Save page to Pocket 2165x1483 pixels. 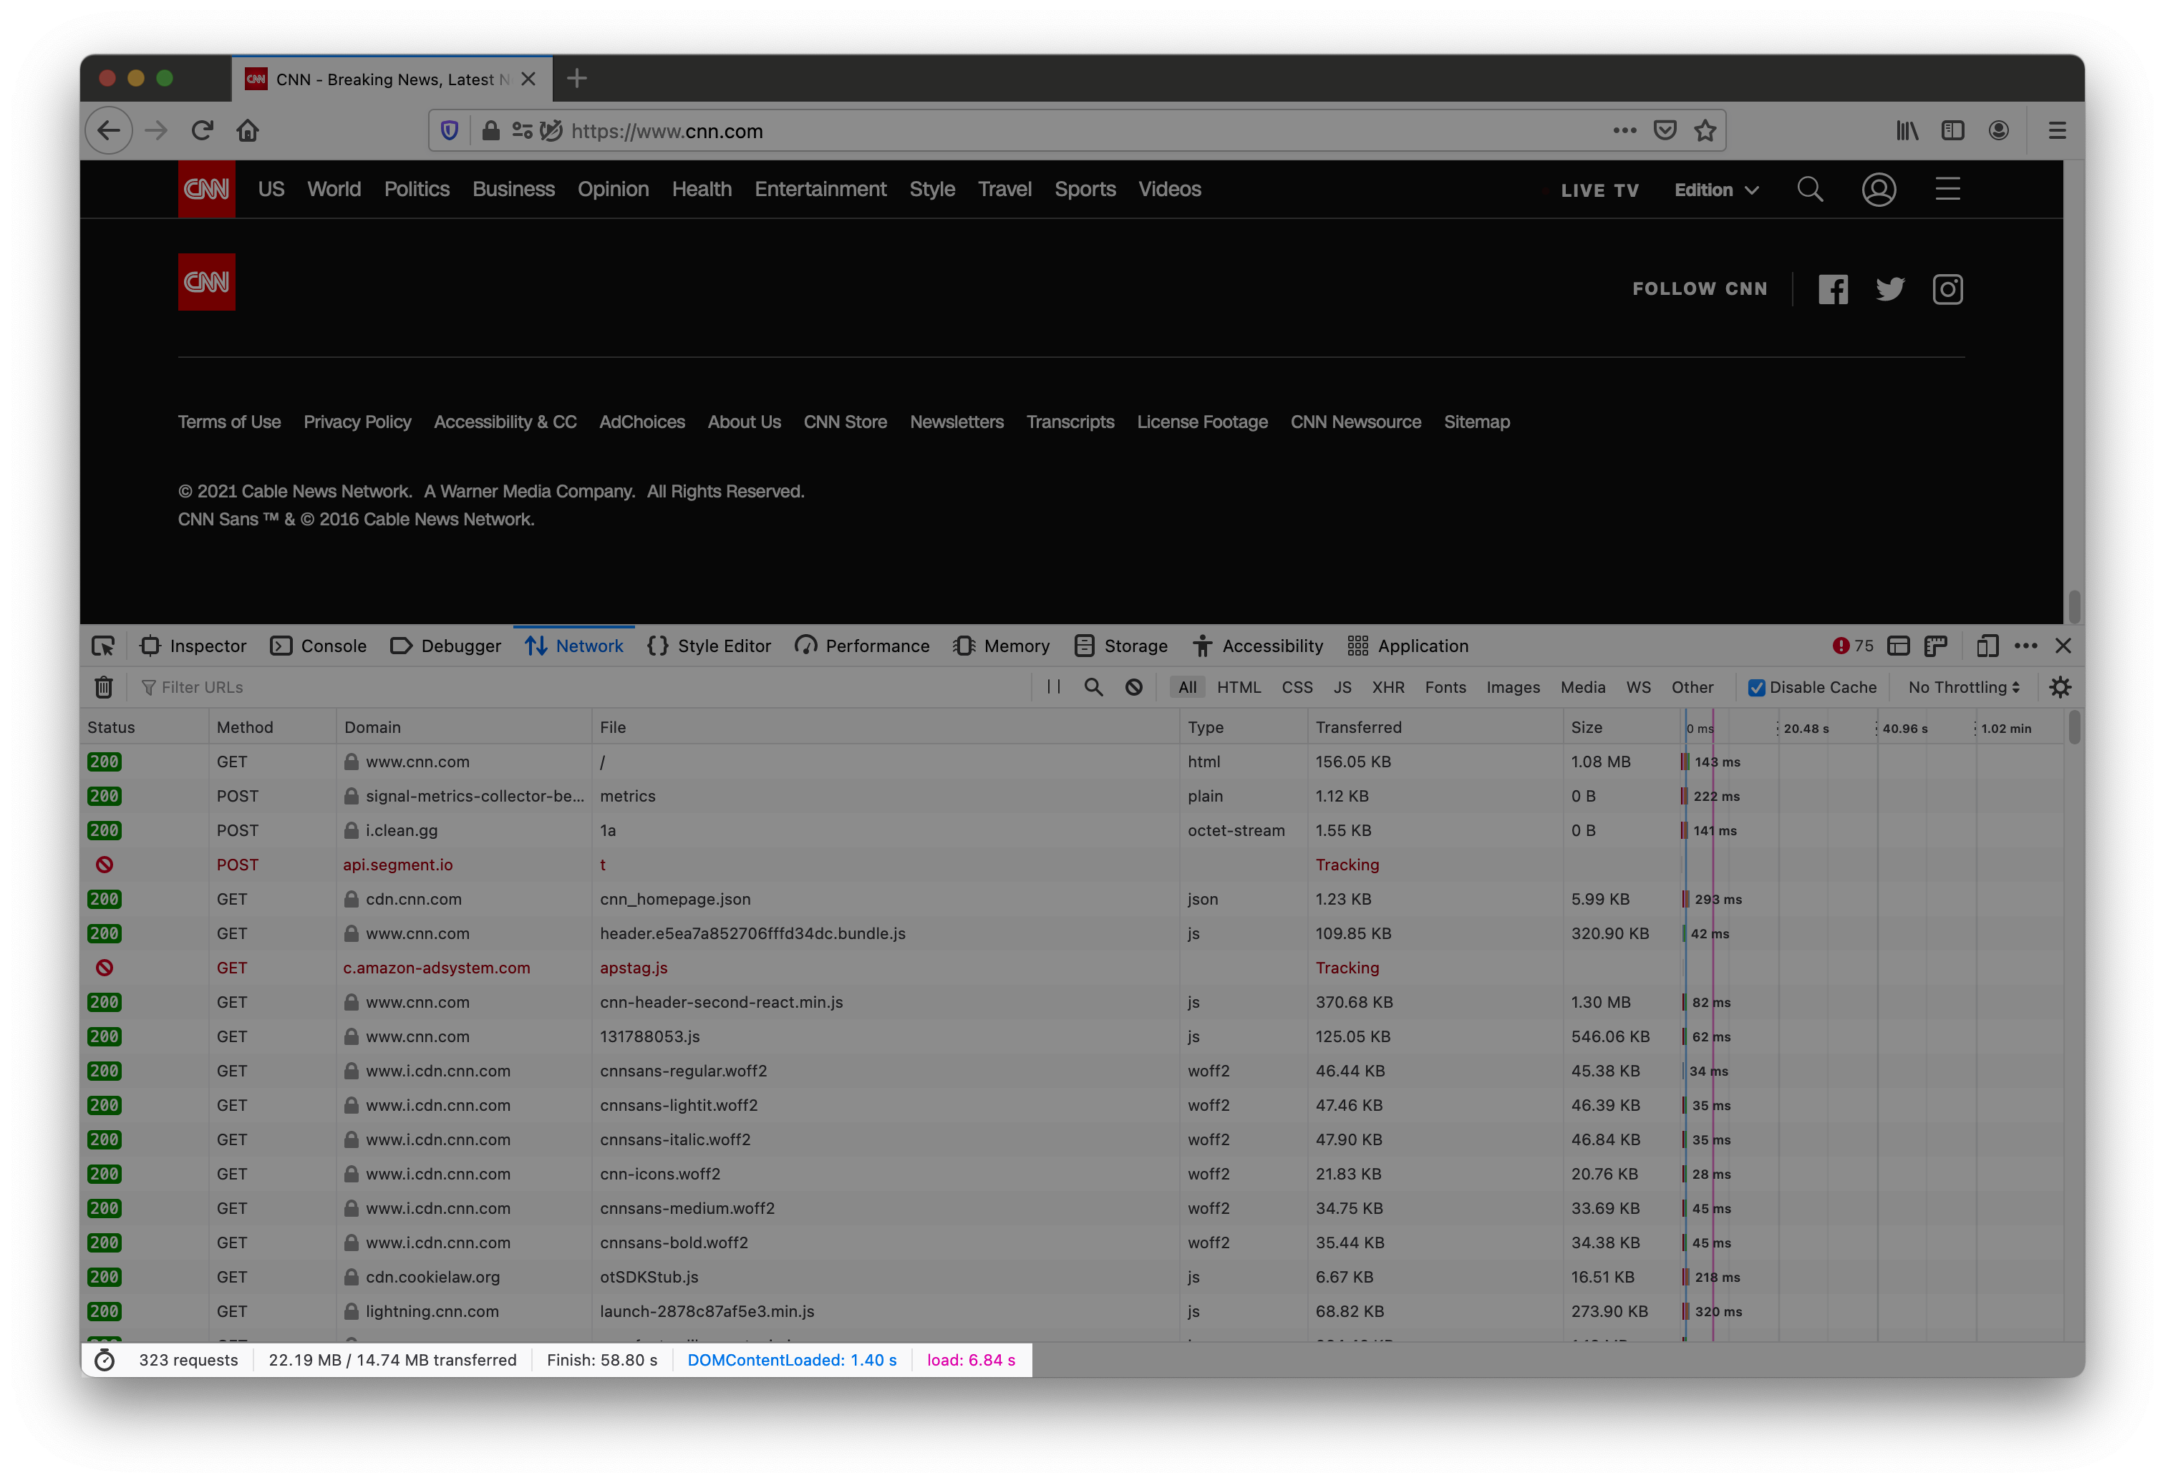1665,130
